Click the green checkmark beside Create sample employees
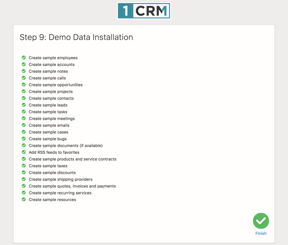This screenshot has width=288, height=245. tap(24, 57)
